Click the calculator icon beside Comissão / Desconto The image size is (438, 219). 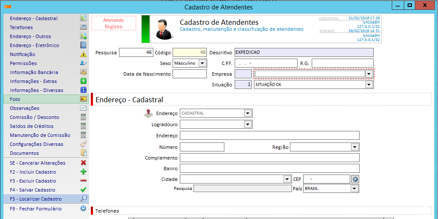tap(83, 117)
